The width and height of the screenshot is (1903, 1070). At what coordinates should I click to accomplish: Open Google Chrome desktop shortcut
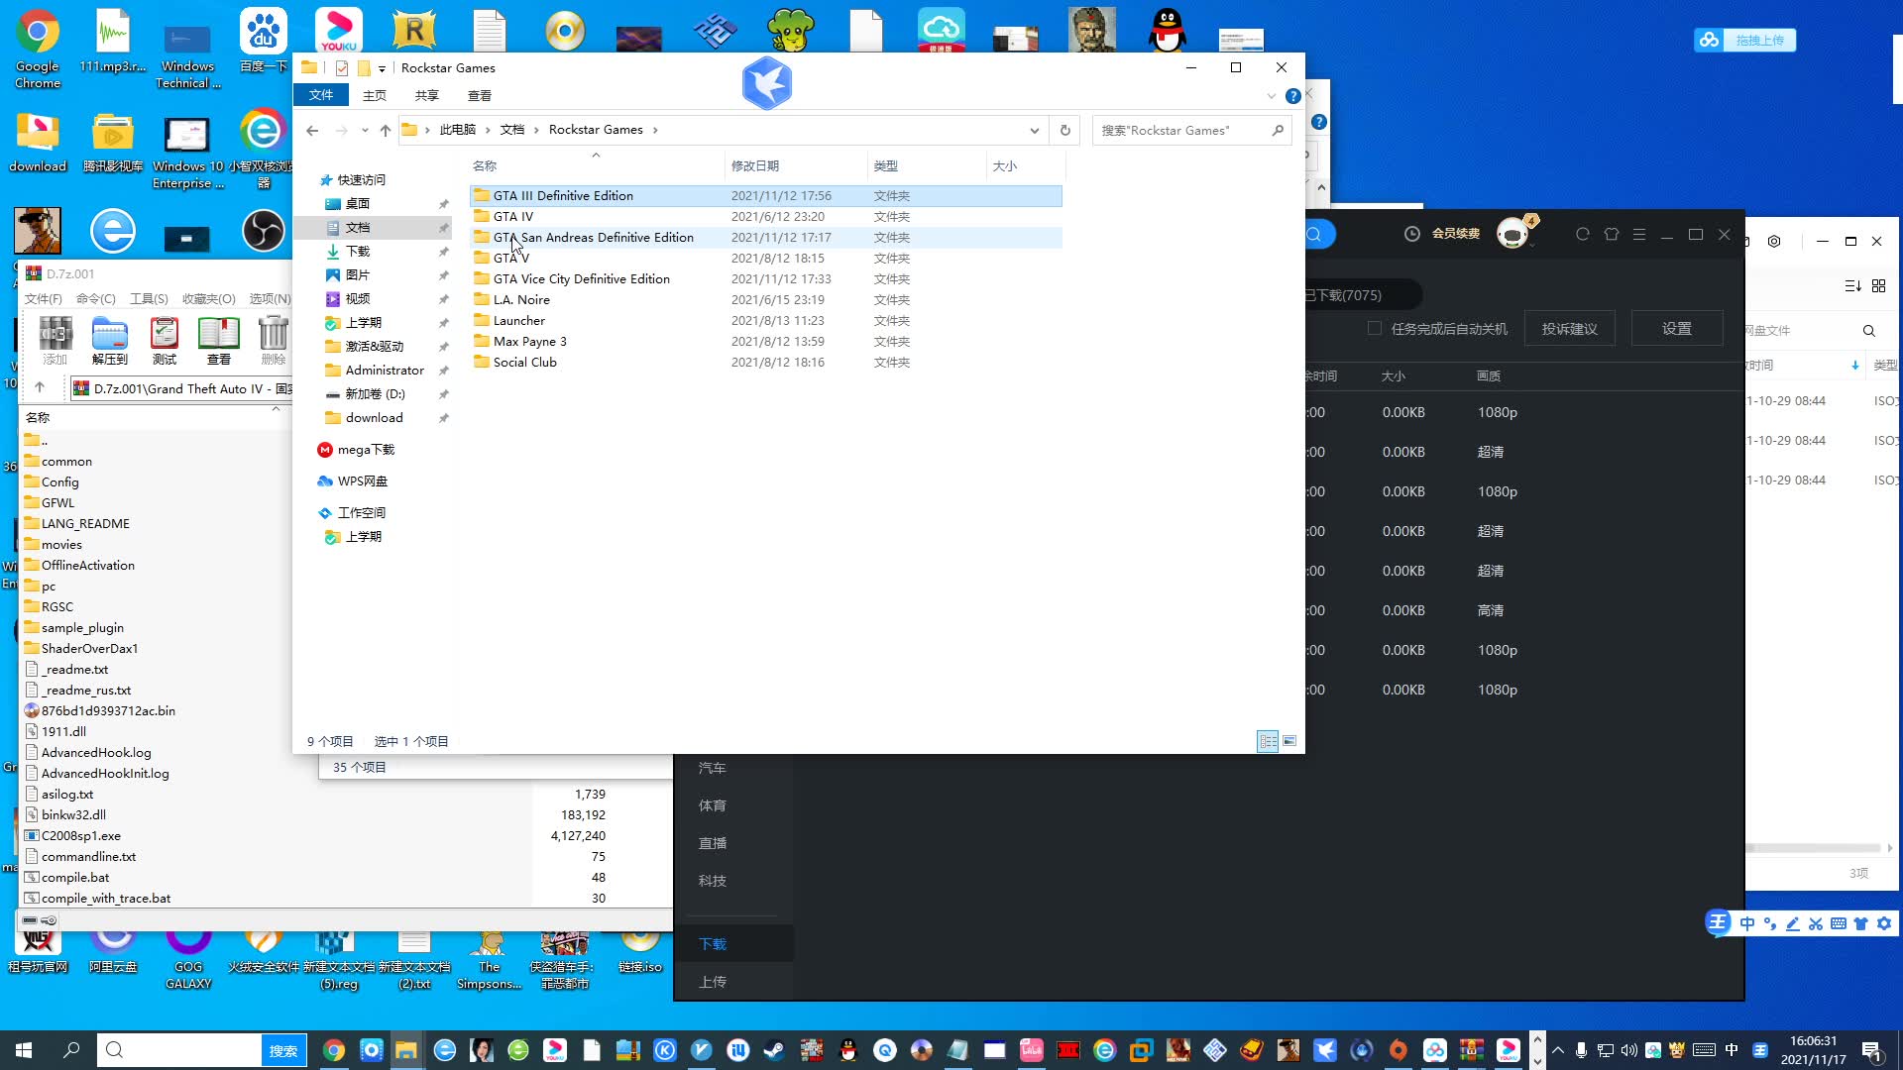38,50
